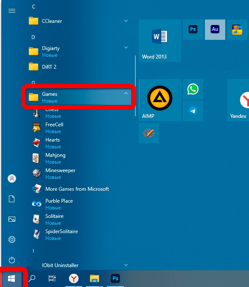Open the Word 2013 tile

click(160, 40)
